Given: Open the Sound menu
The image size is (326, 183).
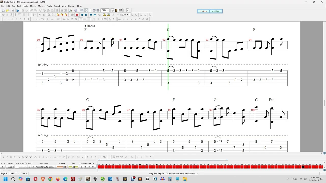Looking at the screenshot, I should (x=57, y=6).
